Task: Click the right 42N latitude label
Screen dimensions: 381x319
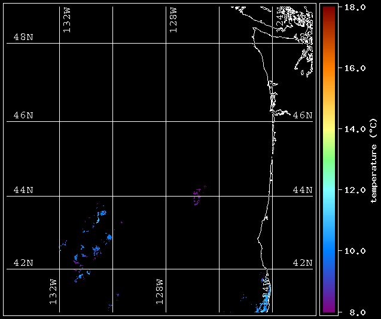Action: click(303, 263)
